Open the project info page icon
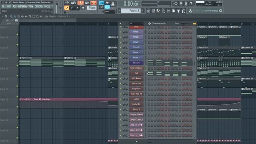Screen dimensions: 256x144 click(173, 11)
